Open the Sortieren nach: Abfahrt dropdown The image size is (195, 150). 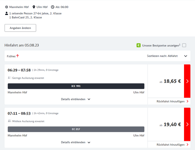167,56
